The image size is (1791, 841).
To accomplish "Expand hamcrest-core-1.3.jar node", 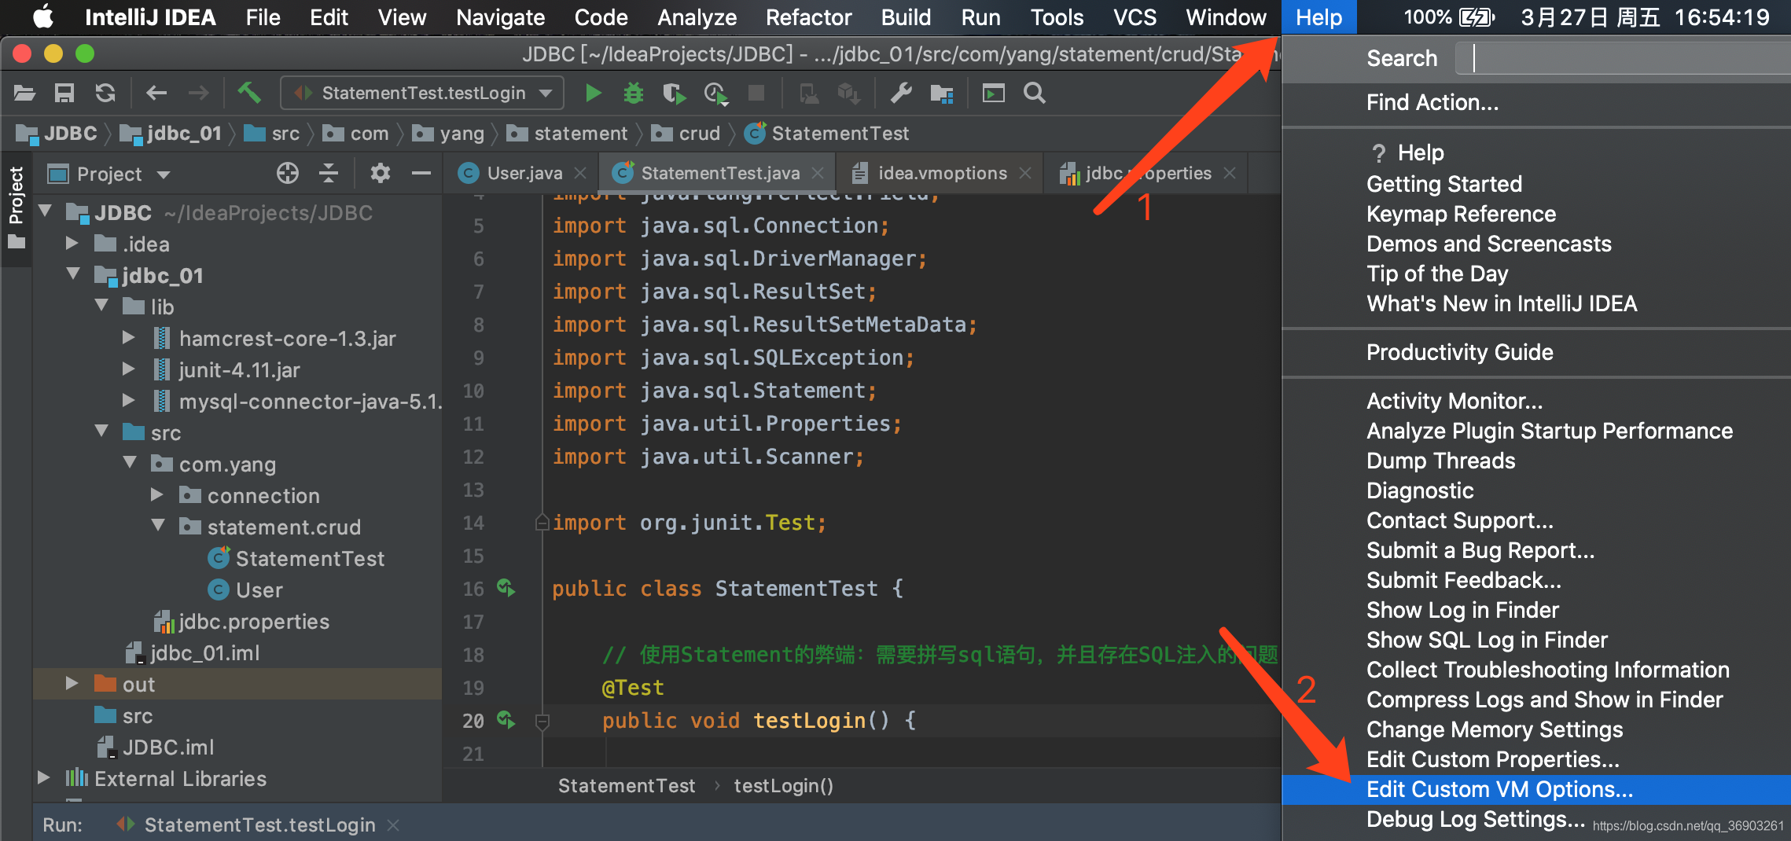I will click(129, 337).
